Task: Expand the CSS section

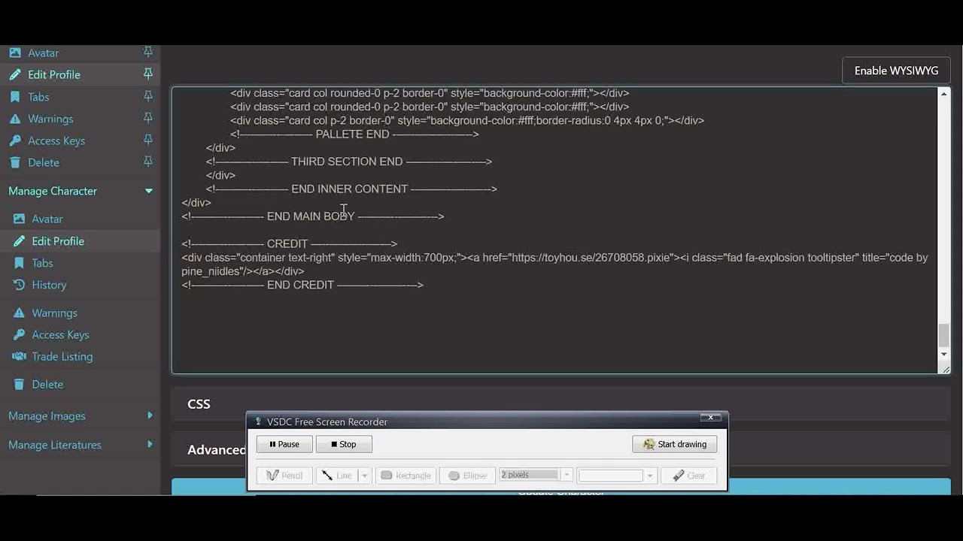Action: tap(560, 404)
